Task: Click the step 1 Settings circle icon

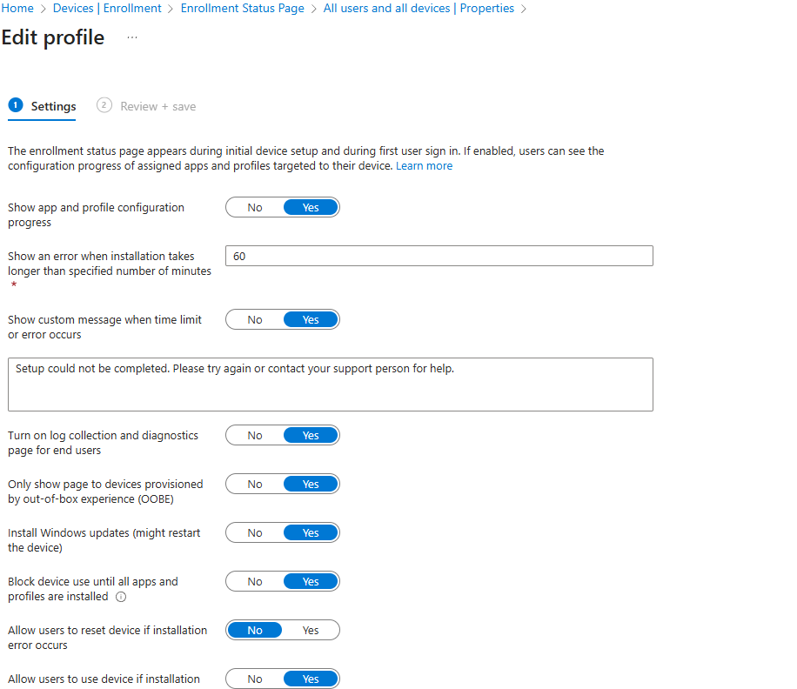Action: pos(15,105)
